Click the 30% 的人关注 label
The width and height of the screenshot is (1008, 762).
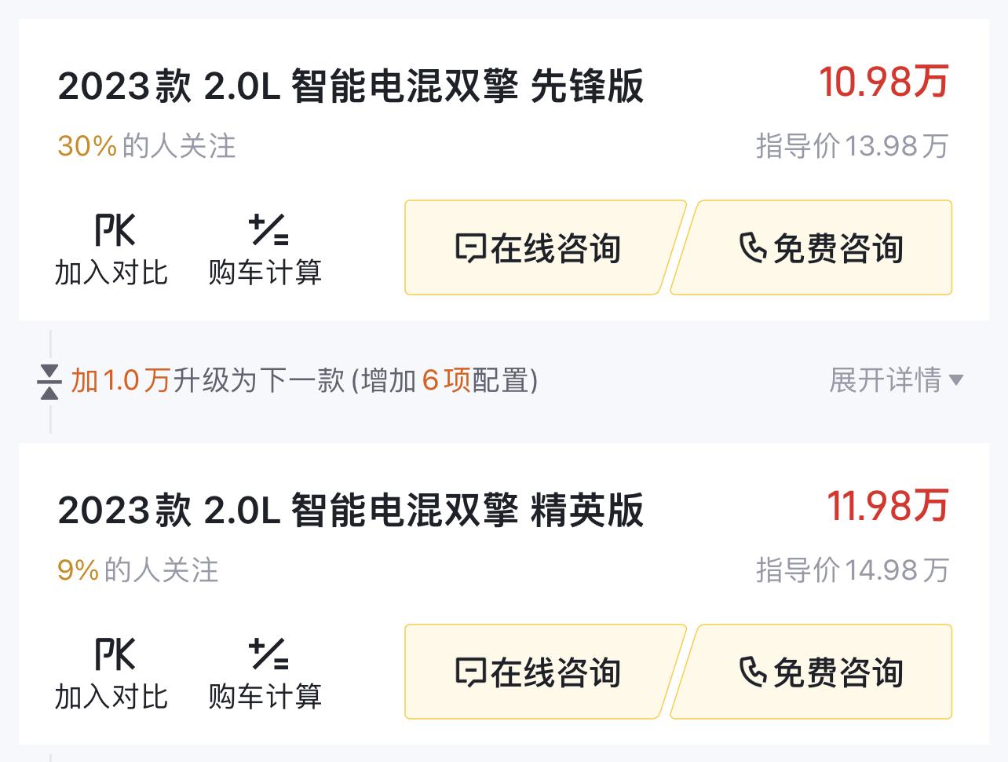click(147, 146)
